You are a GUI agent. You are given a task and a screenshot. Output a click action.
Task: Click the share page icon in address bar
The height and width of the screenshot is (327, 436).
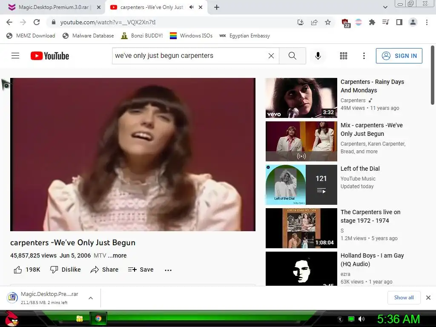pyautogui.click(x=314, y=22)
